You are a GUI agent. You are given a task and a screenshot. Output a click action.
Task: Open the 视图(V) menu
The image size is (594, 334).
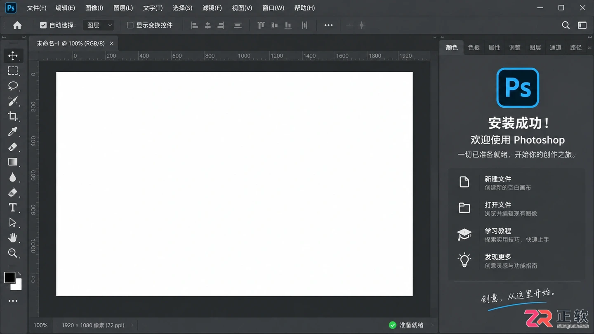[x=242, y=8]
